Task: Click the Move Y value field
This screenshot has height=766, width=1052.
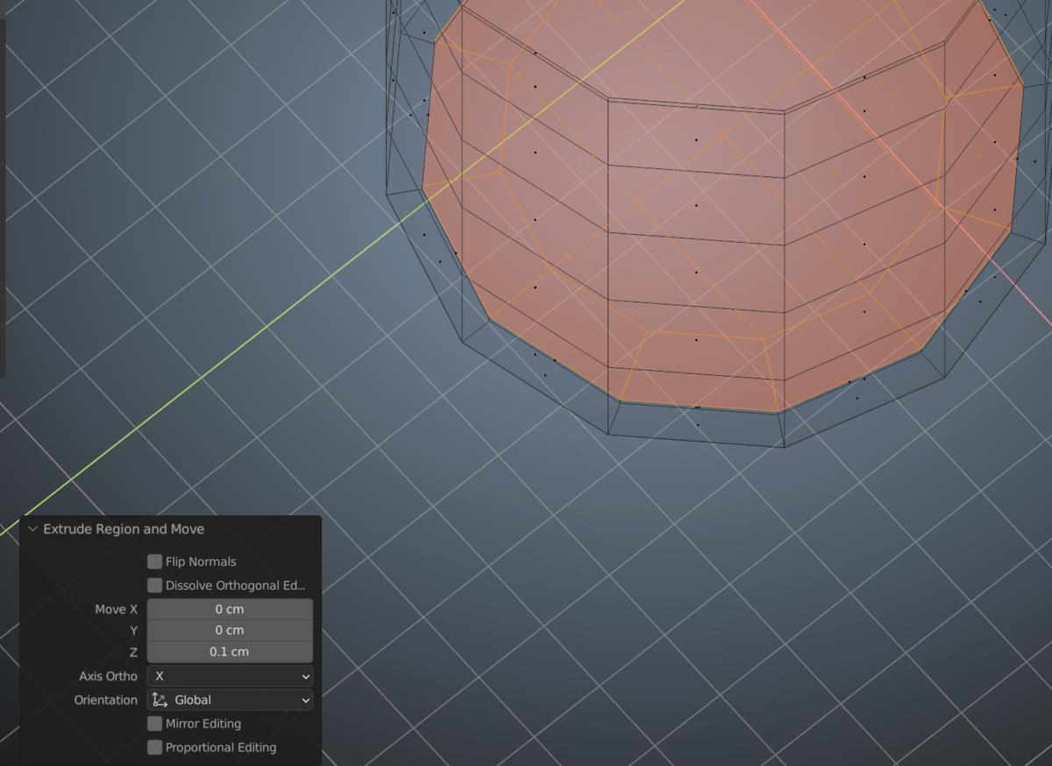Action: point(230,630)
